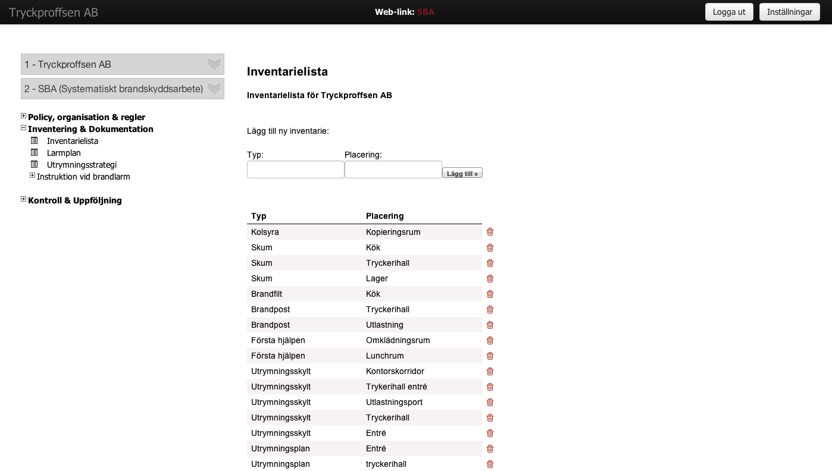Open Larmplan in the sidebar
This screenshot has height=471, width=832.
click(64, 153)
